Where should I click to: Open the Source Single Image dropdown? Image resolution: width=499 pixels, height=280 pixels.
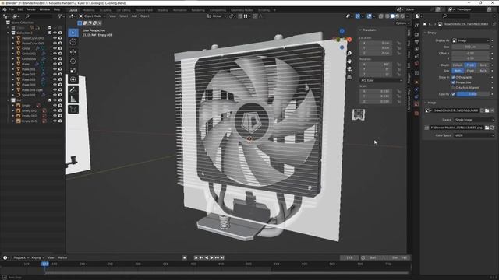[x=474, y=120]
